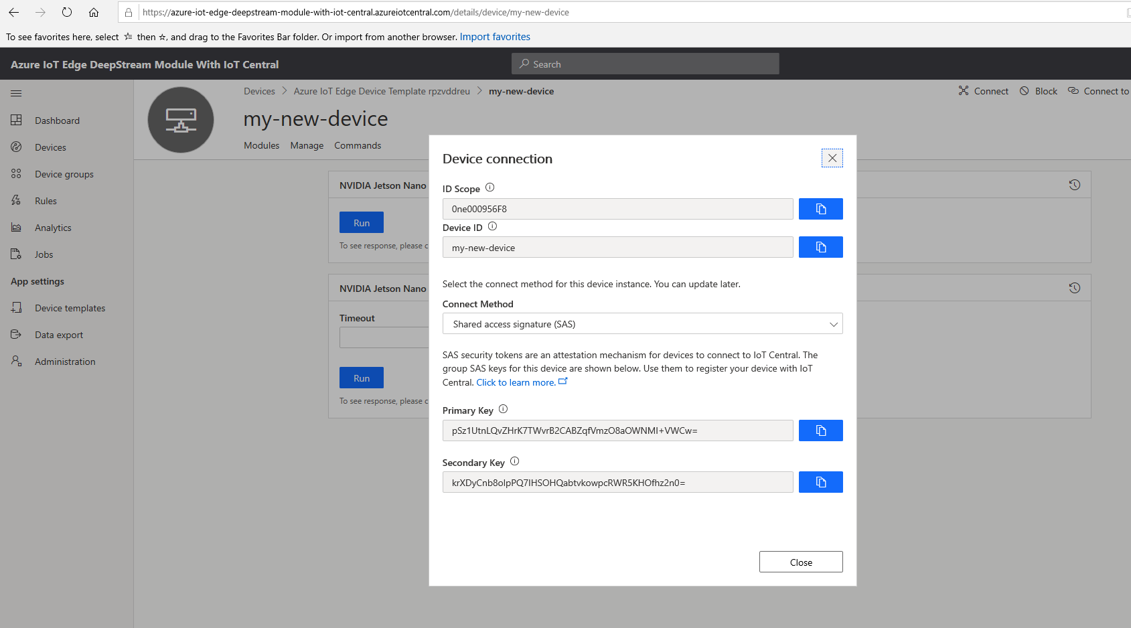Toggle the hamburger navigation menu
Screen dimensions: 1131x628
16,94
